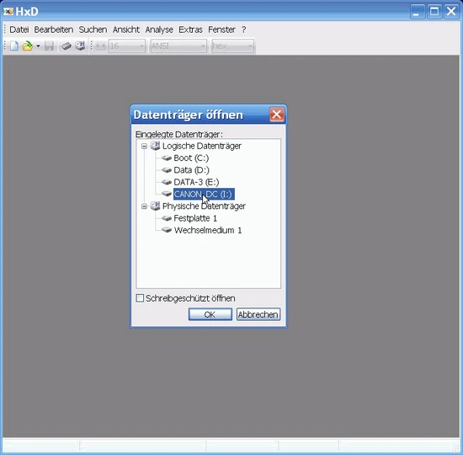
Task: Open the Ansicht menu
Action: pos(126,29)
